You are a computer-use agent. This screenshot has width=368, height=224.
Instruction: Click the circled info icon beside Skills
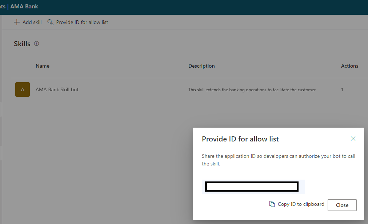(x=36, y=43)
